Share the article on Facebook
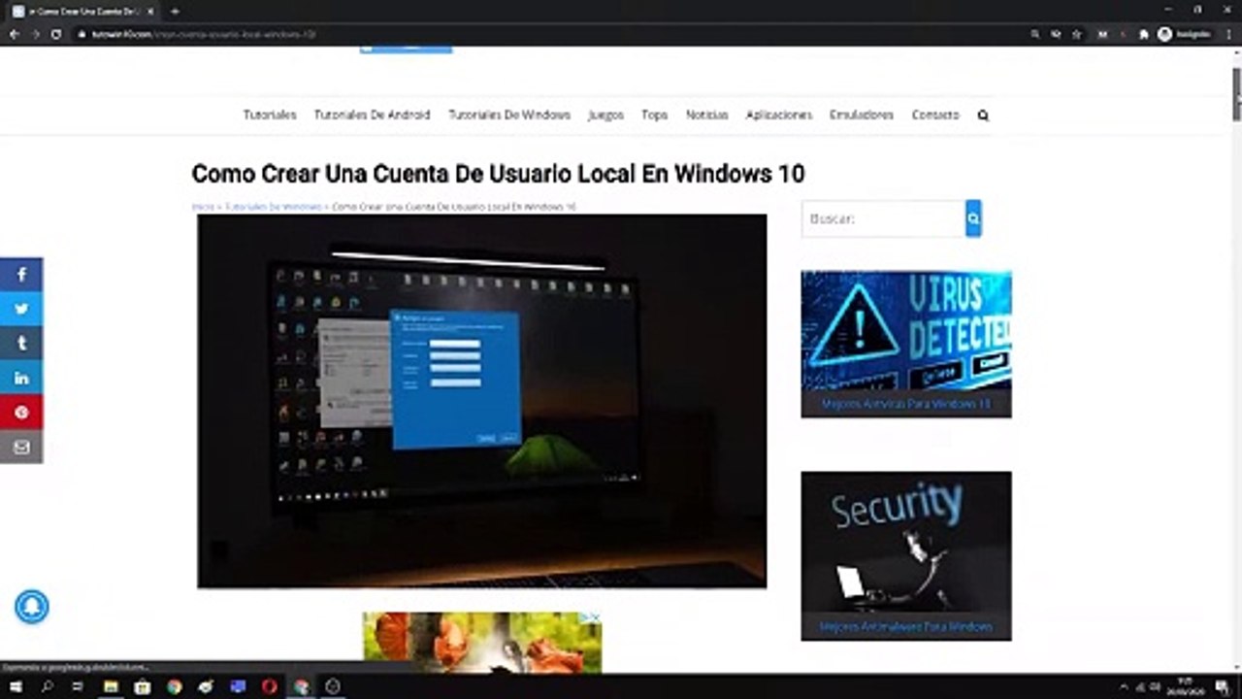Screen dimensions: 1242x699 21,275
